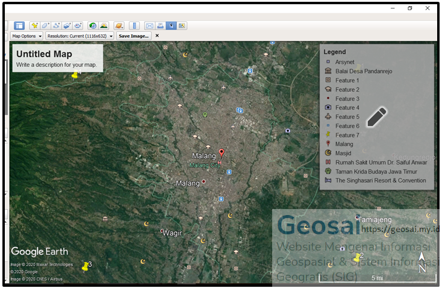Select Balai Desa Pandanrejo in the legend
This screenshot has height=291, width=445.
(358, 71)
